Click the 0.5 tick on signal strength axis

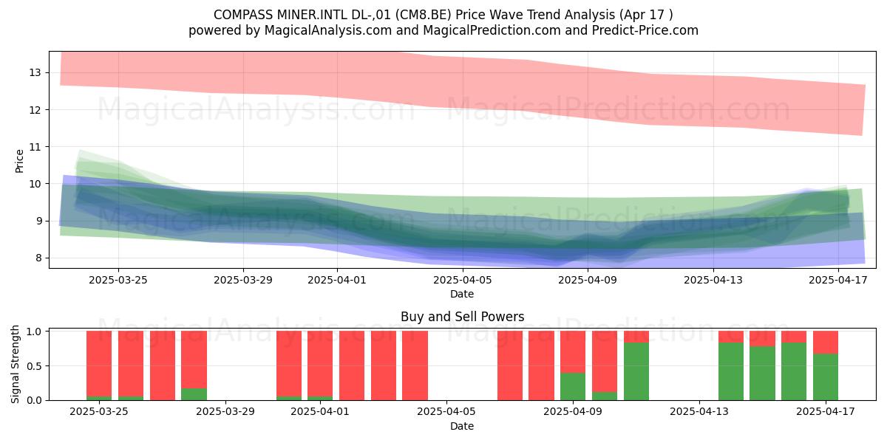[x=33, y=365]
